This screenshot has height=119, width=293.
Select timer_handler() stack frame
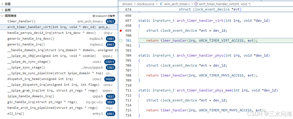tap(59, 21)
